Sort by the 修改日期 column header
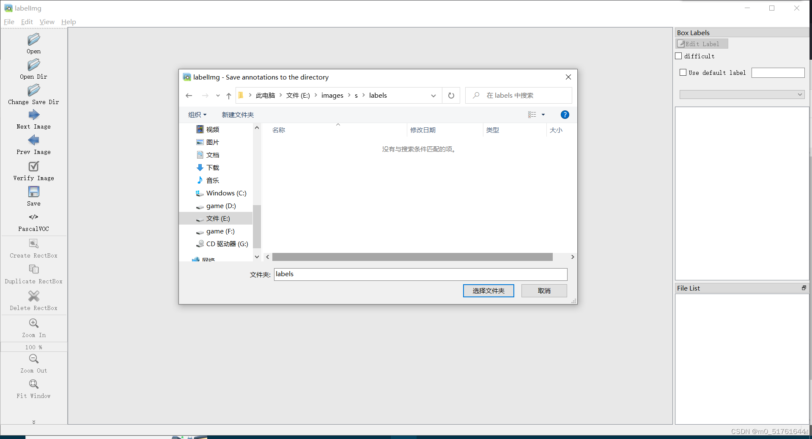The height and width of the screenshot is (439, 812). (x=423, y=130)
